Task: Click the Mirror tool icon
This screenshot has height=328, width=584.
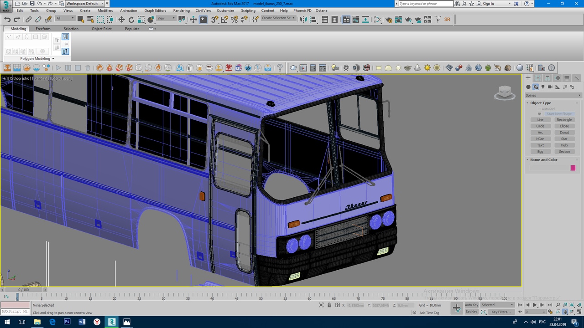Action: (x=303, y=20)
